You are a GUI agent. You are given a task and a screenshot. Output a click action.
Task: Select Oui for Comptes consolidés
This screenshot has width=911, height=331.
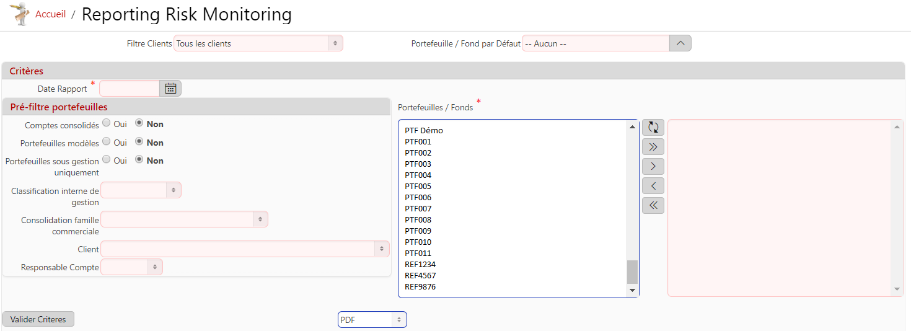(107, 123)
